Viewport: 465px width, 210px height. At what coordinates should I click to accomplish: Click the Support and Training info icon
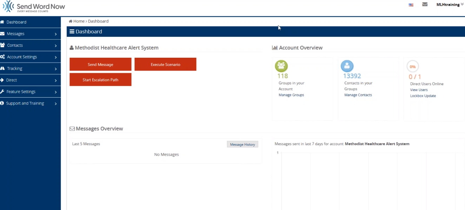2,103
